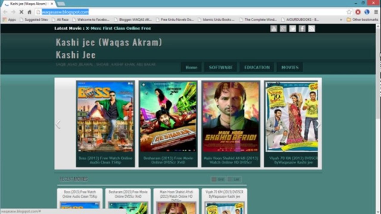Click the blue globe extension icon
381x214 pixels.
(x=367, y=12)
